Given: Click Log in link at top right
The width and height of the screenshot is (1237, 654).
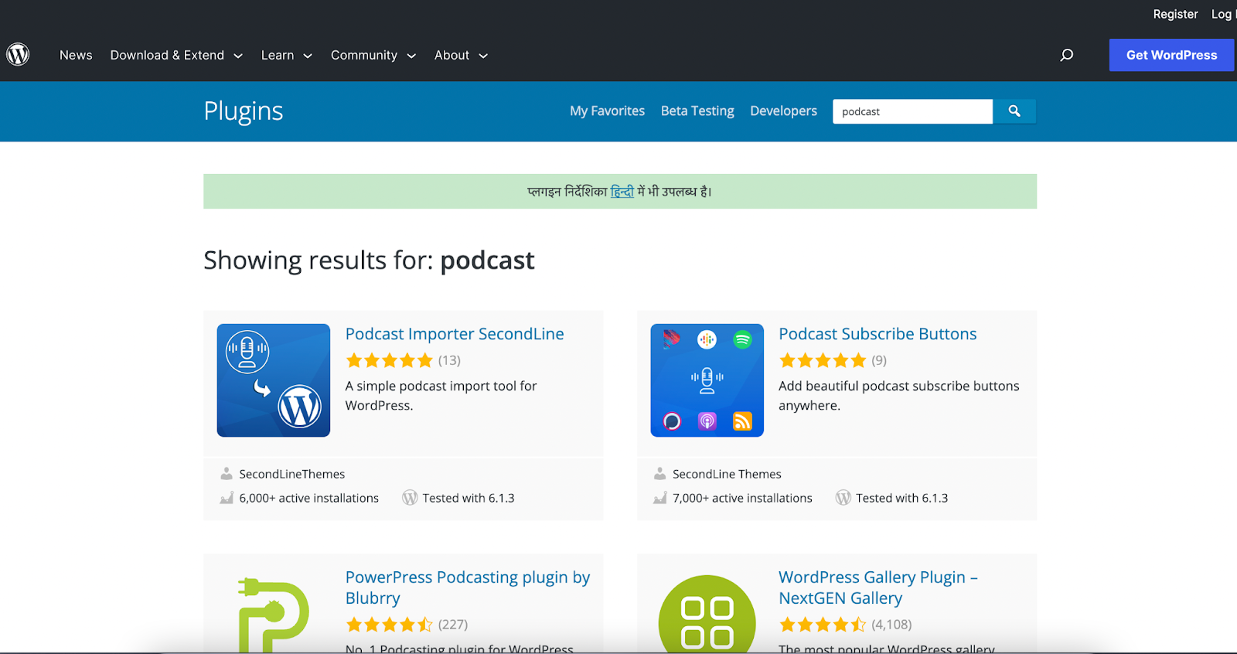Looking at the screenshot, I should pos(1223,14).
